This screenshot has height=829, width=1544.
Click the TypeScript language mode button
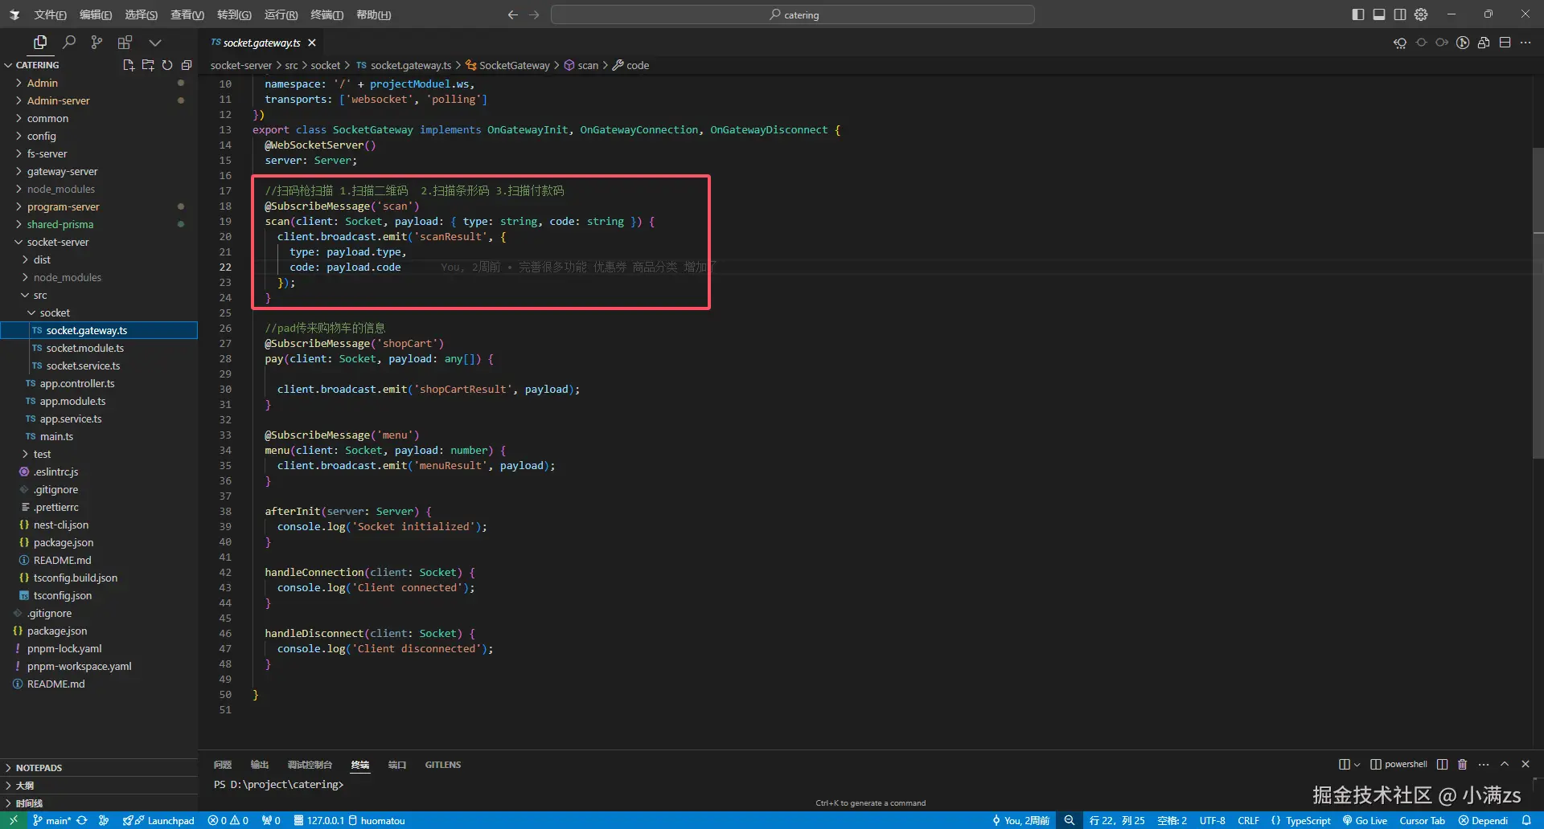[1301, 820]
